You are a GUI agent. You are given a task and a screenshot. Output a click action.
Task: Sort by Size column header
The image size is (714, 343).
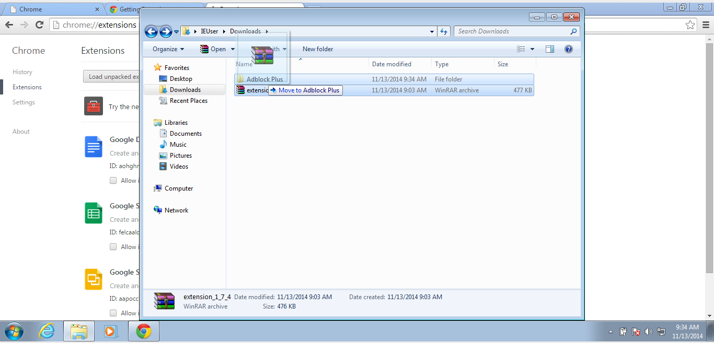515,64
